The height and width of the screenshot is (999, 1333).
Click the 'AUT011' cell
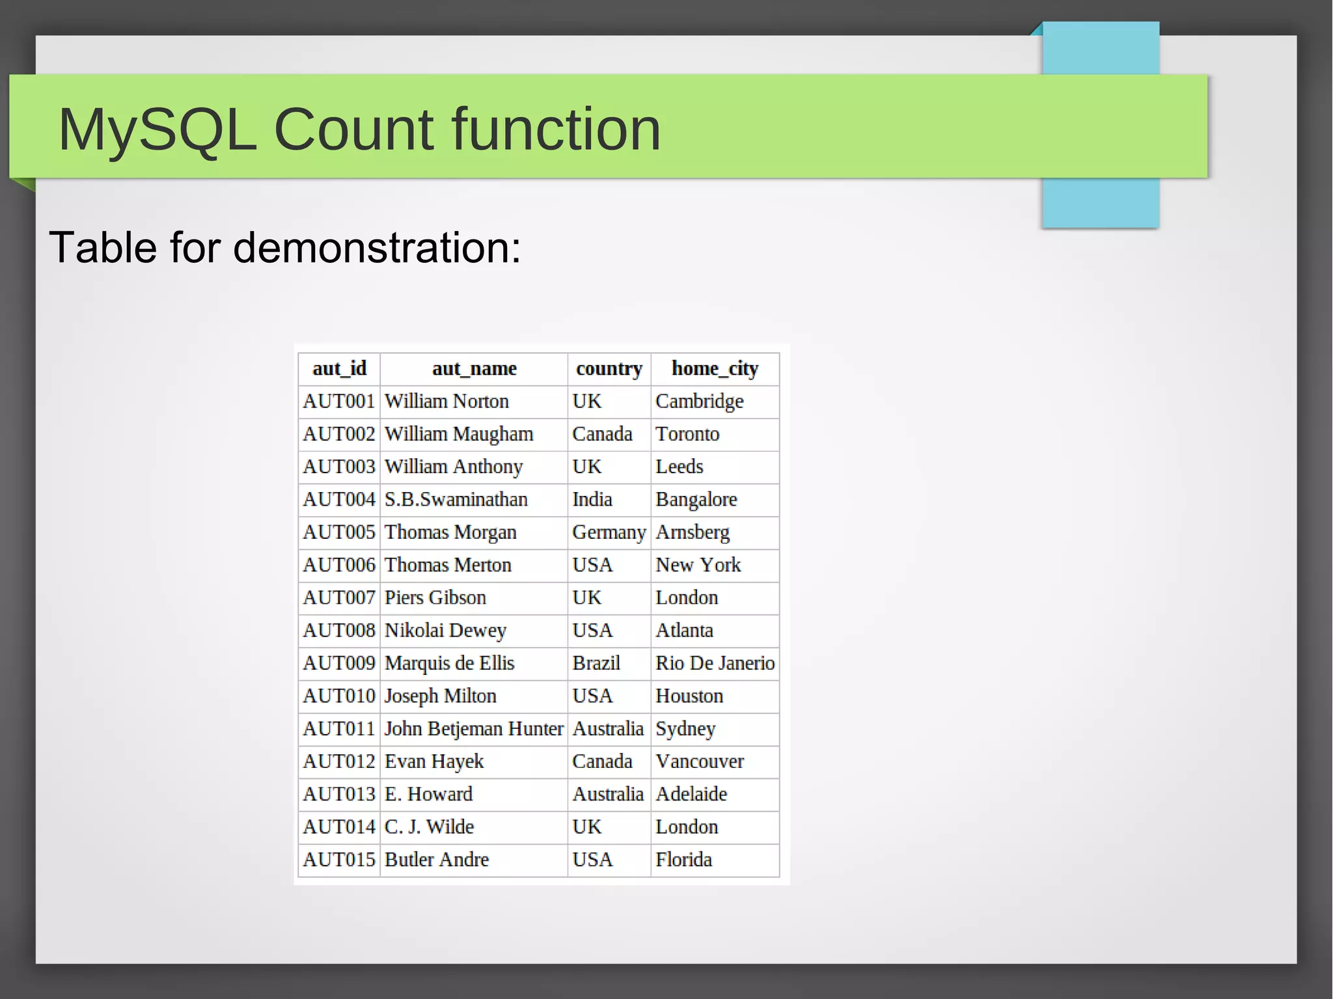[x=339, y=729]
